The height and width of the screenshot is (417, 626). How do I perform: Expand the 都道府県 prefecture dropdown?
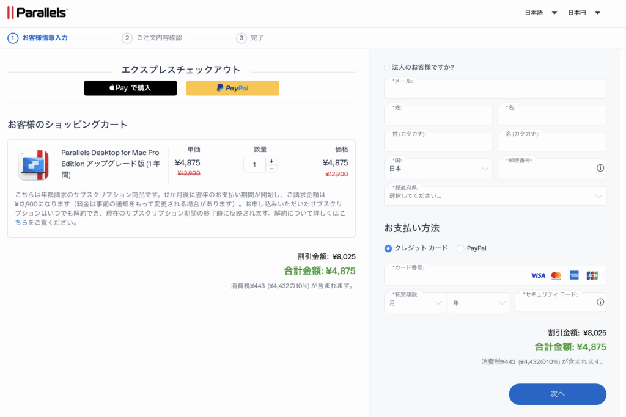[x=495, y=196]
